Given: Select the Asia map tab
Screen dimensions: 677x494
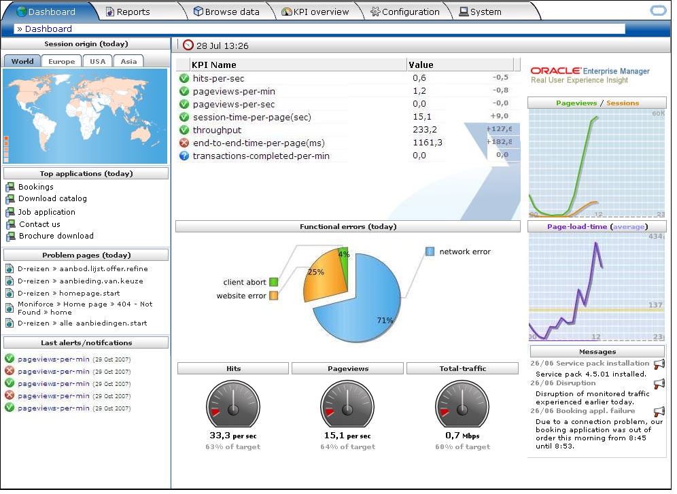Looking at the screenshot, I should tap(128, 61).
